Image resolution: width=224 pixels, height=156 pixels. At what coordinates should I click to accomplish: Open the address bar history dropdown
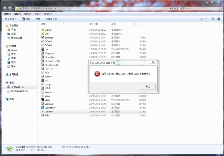(x=171, y=9)
